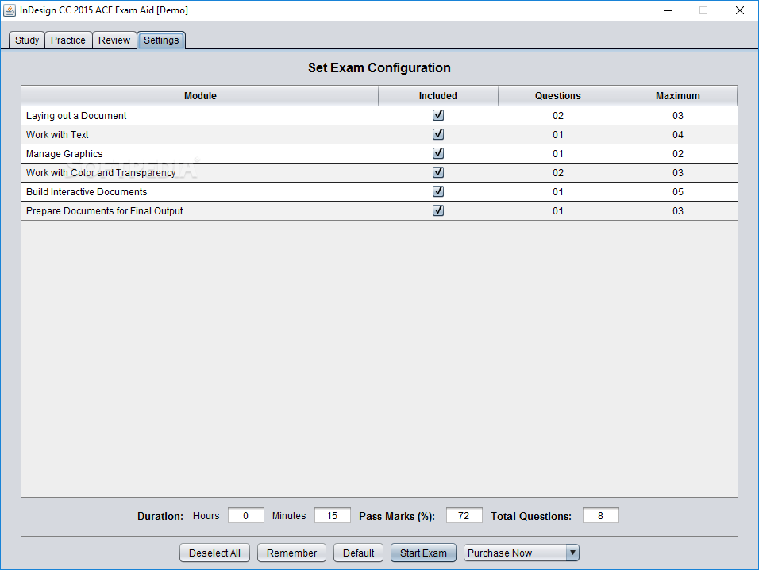Minimize the Exam Aid window
This screenshot has height=570, width=759.
(668, 10)
